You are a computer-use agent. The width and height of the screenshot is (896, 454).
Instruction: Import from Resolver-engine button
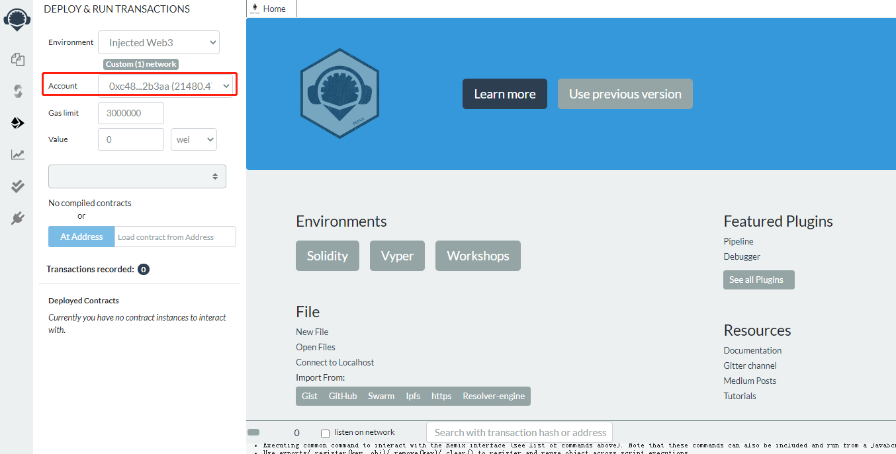pyautogui.click(x=494, y=396)
